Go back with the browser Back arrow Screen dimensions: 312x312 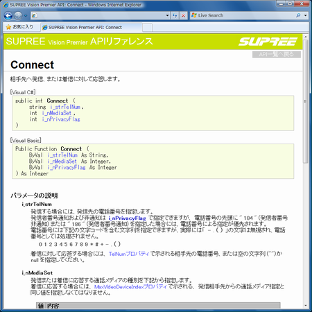(x=8, y=16)
